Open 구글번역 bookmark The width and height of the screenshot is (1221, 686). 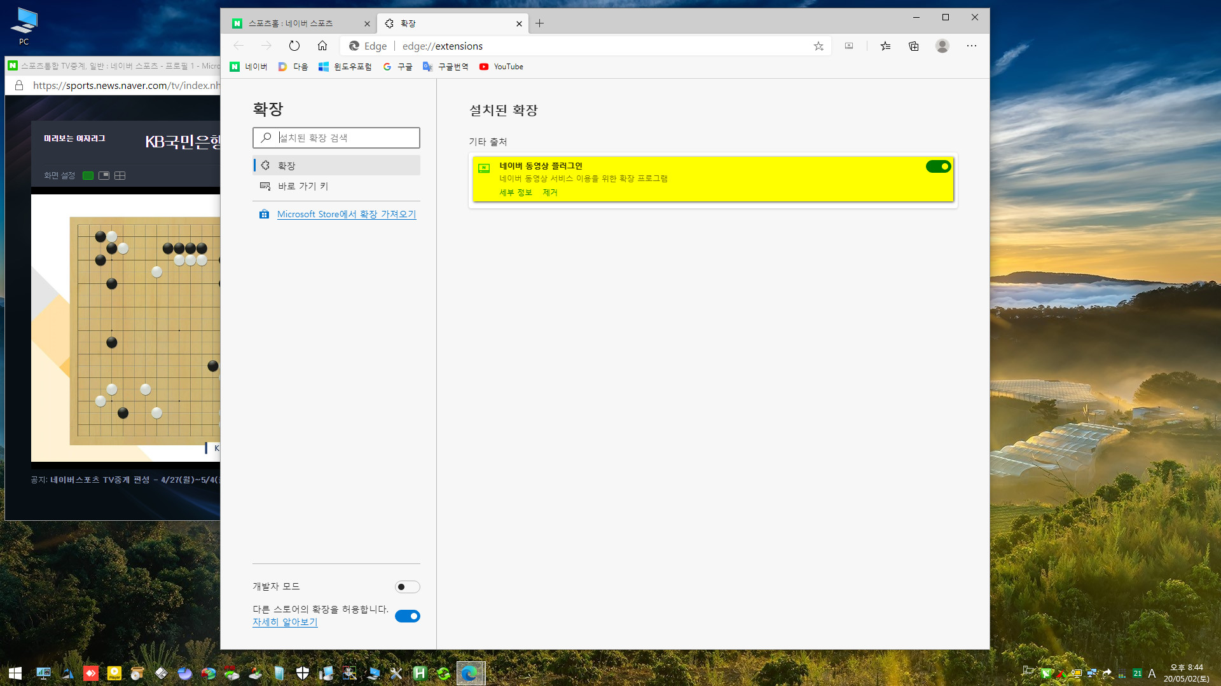[445, 67]
